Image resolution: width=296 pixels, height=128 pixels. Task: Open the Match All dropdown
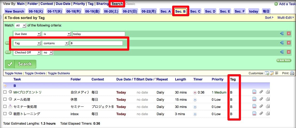coord(21,25)
